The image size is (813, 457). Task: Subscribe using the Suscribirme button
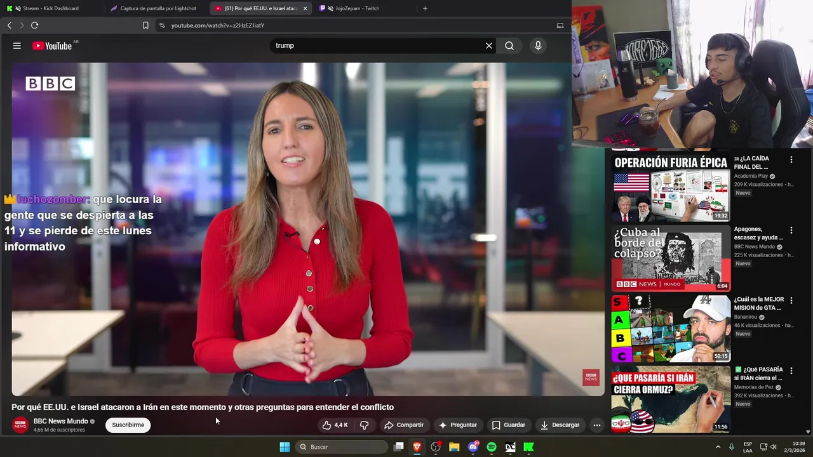click(x=128, y=425)
